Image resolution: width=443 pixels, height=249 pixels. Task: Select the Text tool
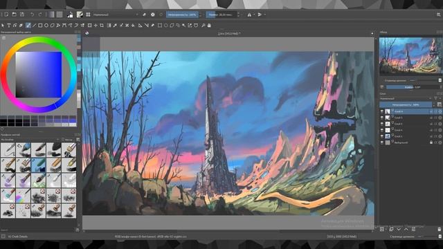click(x=9, y=26)
